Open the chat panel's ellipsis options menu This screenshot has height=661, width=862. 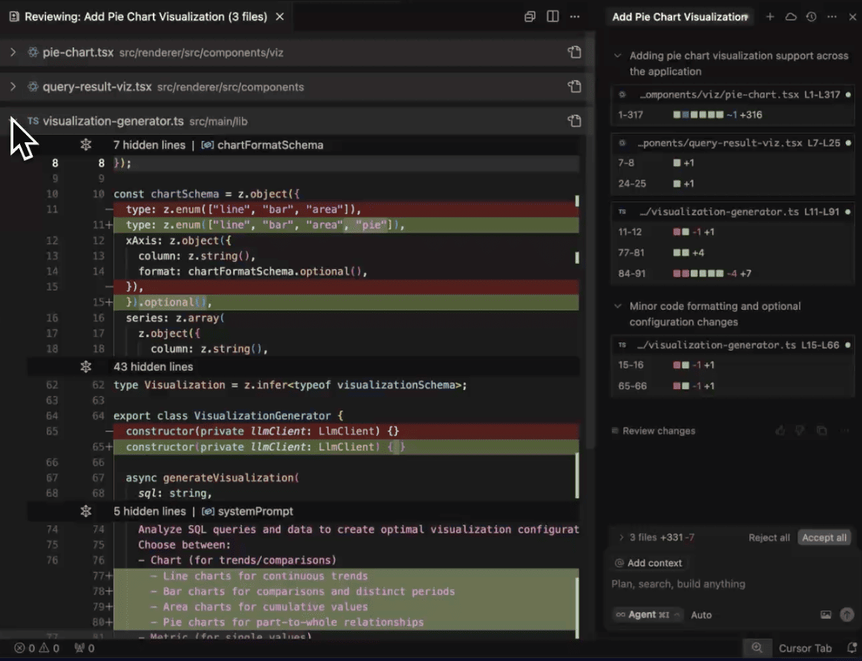(832, 16)
